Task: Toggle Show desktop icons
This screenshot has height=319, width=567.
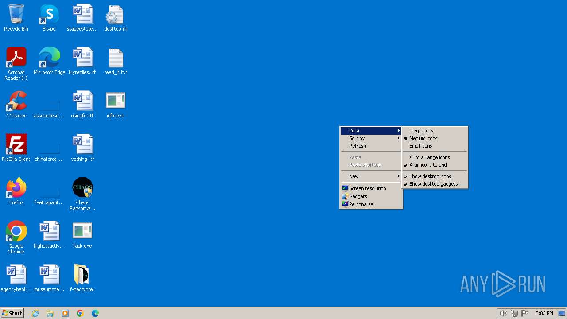Action: point(435,176)
